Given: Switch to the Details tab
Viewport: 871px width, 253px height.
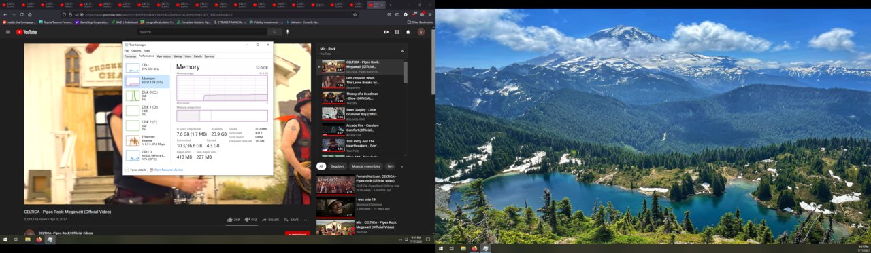Looking at the screenshot, I should pyautogui.click(x=198, y=56).
